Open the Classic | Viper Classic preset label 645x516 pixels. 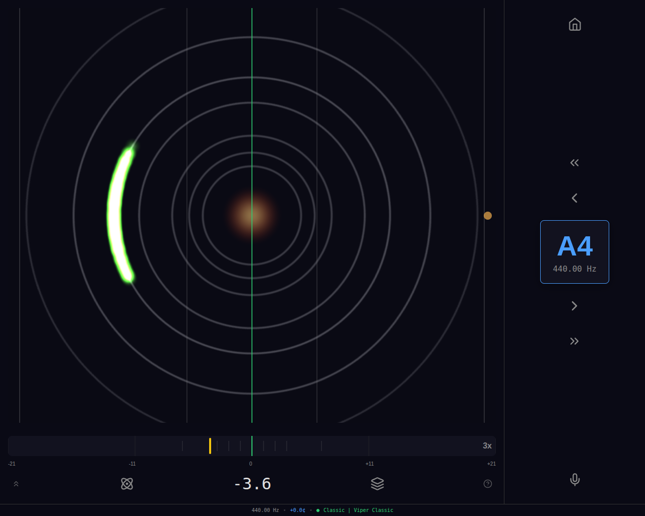[358, 510]
